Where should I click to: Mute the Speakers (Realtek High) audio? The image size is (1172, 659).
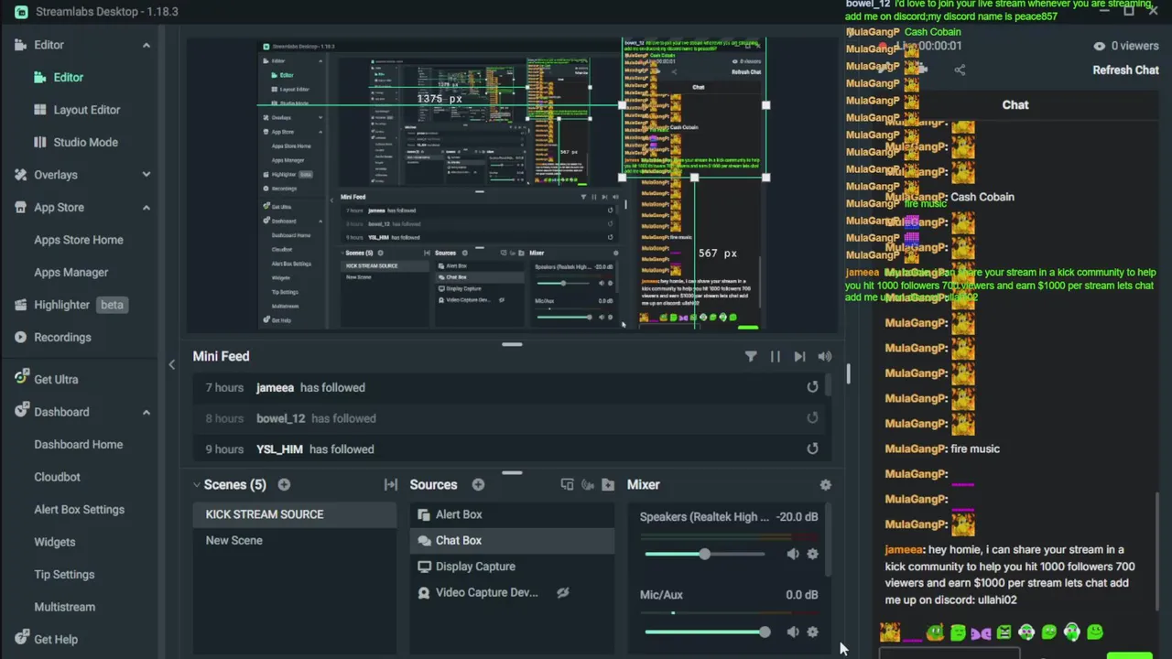pyautogui.click(x=793, y=554)
